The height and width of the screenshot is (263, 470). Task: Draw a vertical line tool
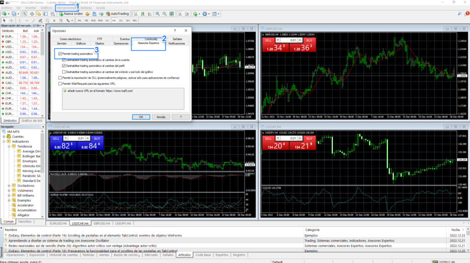(20, 20)
